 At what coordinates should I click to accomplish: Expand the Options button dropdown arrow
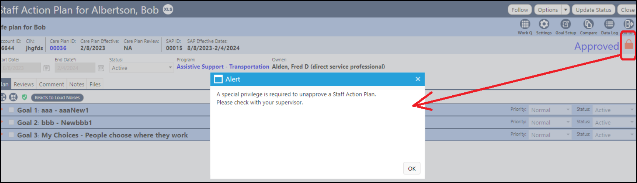point(565,10)
